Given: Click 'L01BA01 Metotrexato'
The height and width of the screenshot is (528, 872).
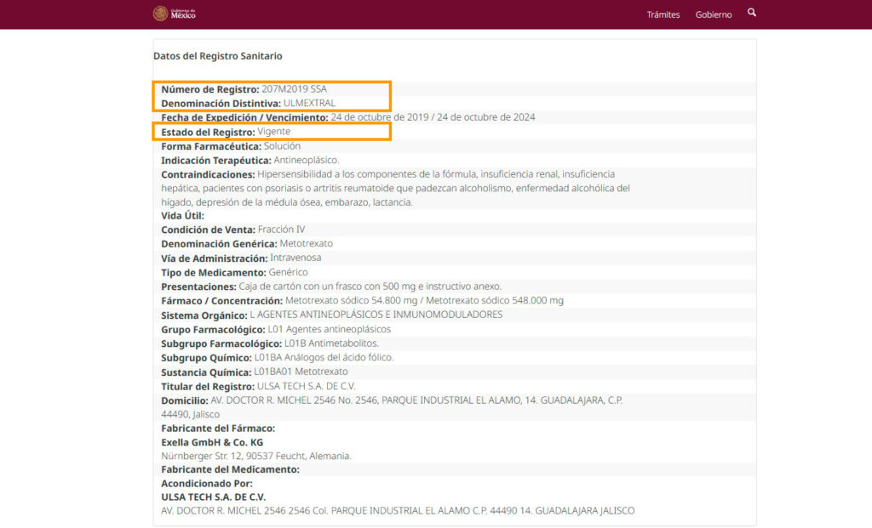Looking at the screenshot, I should tap(301, 372).
